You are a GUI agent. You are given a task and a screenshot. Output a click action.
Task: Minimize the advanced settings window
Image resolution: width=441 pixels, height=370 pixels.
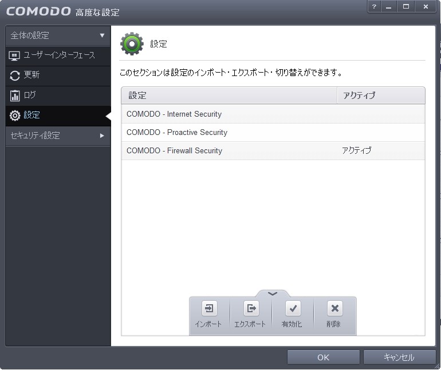click(389, 6)
